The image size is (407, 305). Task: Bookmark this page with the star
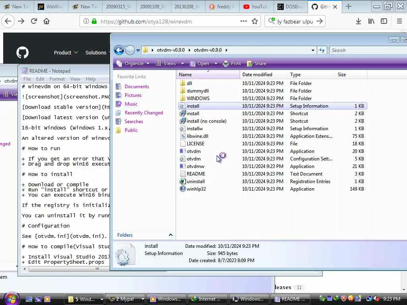click(x=255, y=21)
